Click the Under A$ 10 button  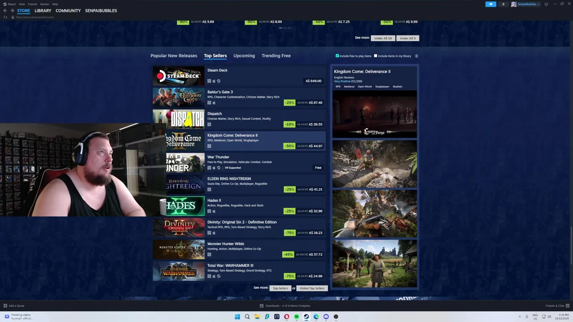click(383, 38)
